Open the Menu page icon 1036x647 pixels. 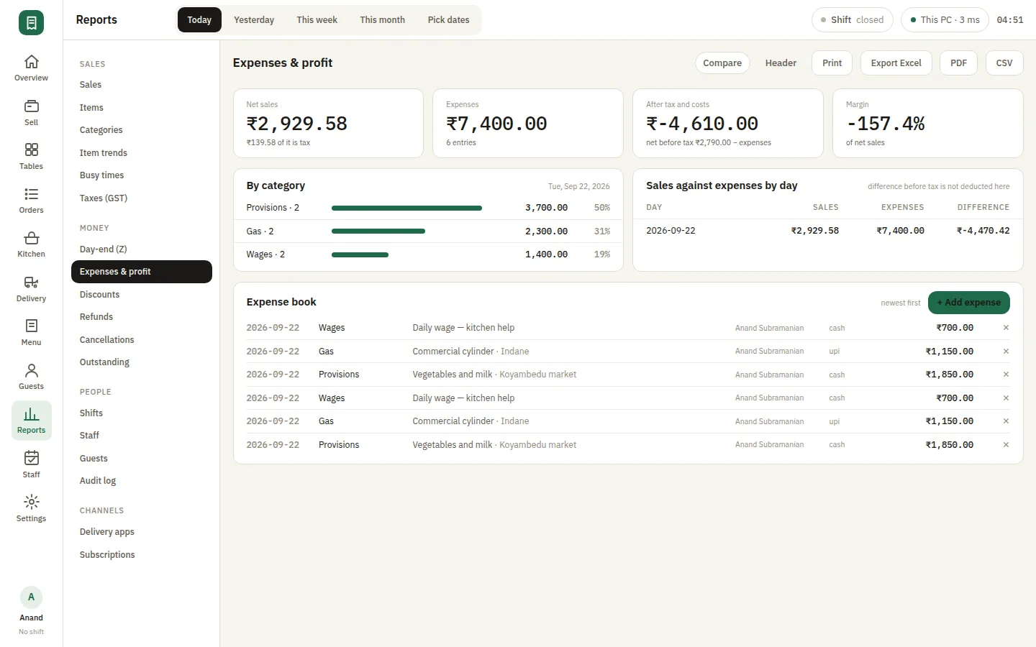tap(31, 333)
